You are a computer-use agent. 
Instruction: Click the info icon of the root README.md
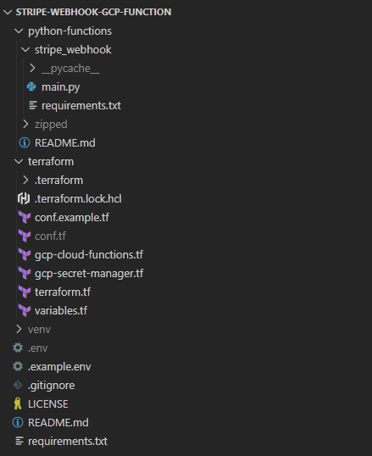pos(18,422)
